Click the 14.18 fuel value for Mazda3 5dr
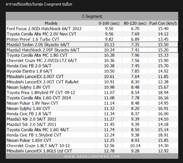 point(163,125)
